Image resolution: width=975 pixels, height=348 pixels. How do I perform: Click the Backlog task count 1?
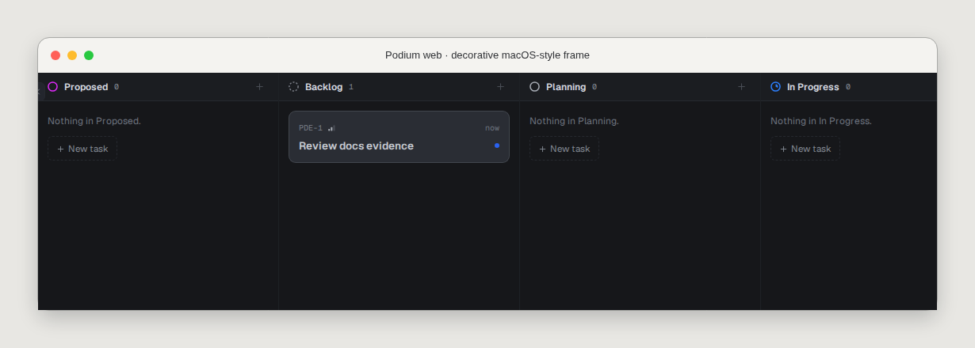351,87
